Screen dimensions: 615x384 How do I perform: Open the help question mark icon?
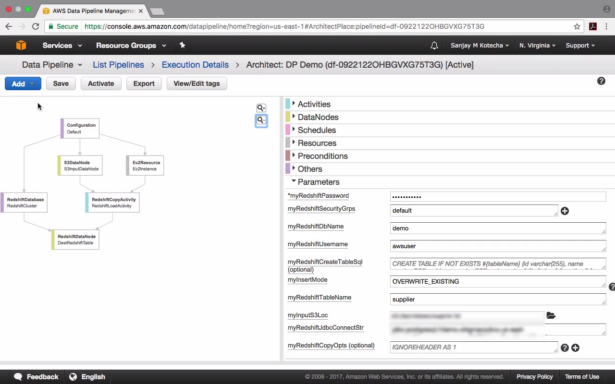click(601, 81)
